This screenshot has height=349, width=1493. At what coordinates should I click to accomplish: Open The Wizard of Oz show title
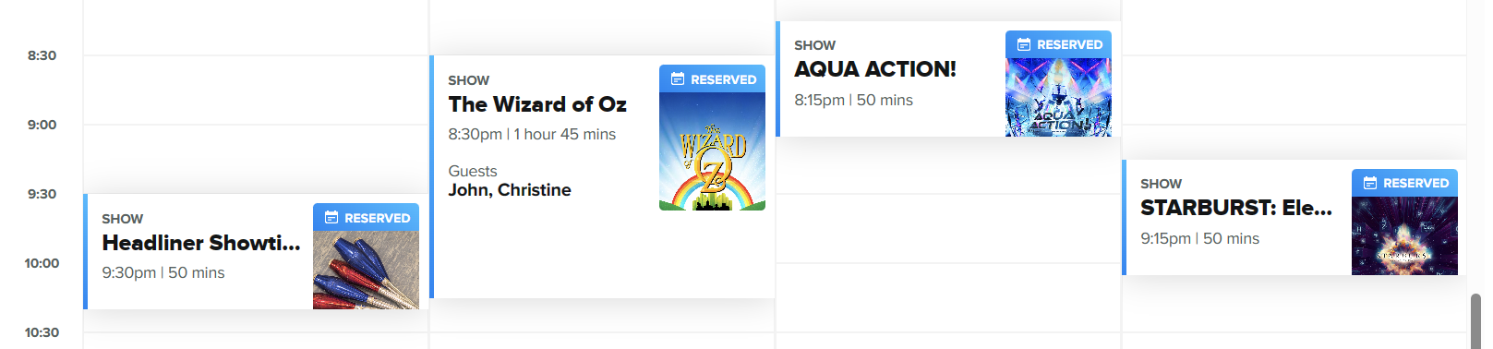click(x=537, y=104)
